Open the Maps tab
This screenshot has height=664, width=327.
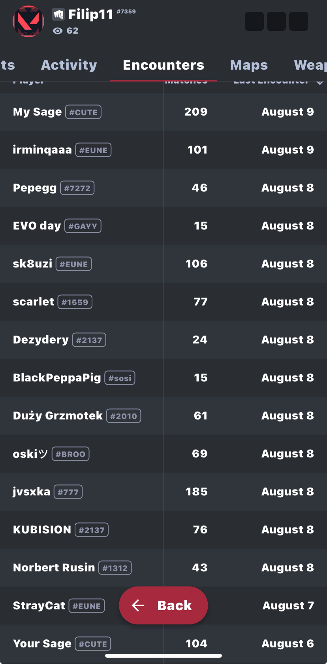249,65
